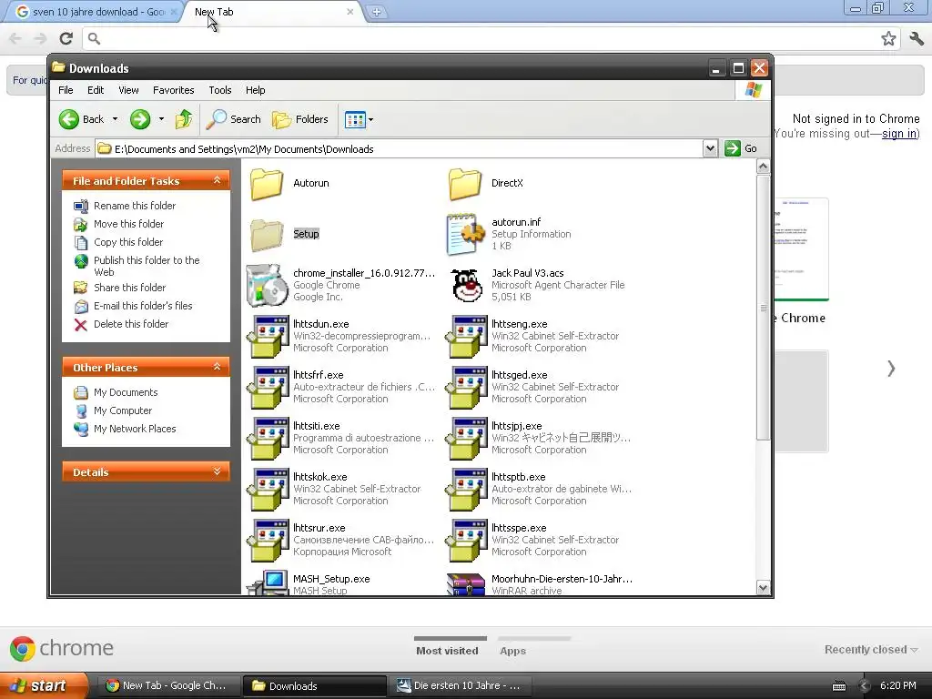Viewport: 932px width, 699px height.
Task: Select the Moorhuhn WinRAR archive icon
Action: [x=465, y=583]
